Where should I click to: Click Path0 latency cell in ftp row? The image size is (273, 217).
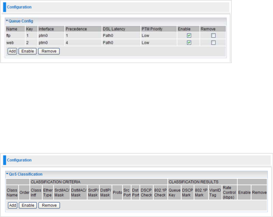121,36
